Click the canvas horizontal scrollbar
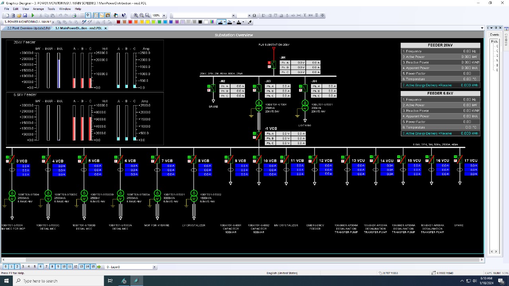 point(239,259)
